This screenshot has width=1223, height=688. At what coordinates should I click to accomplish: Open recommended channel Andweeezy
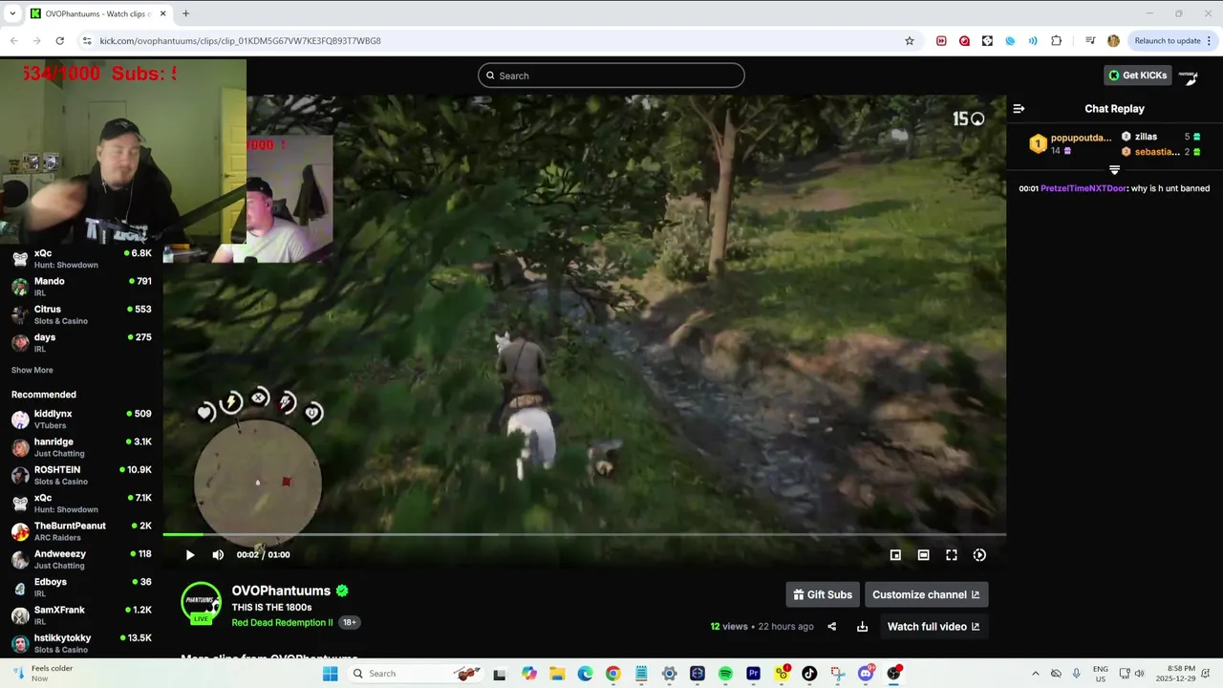point(81,559)
